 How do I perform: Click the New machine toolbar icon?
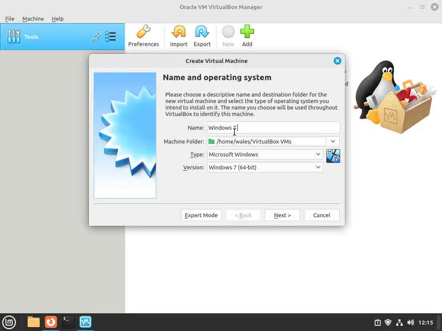pos(228,36)
